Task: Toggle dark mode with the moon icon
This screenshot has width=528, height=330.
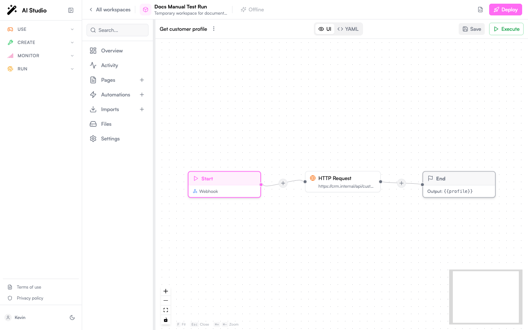Action: (x=72, y=318)
